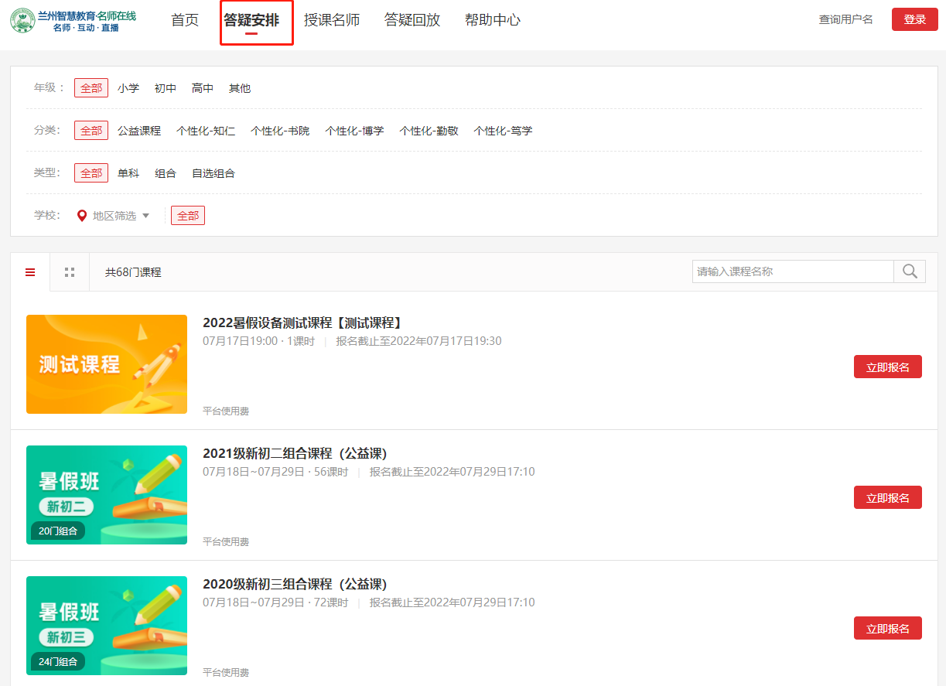Switch to grid view layout icon
This screenshot has width=946, height=686.
(x=70, y=272)
